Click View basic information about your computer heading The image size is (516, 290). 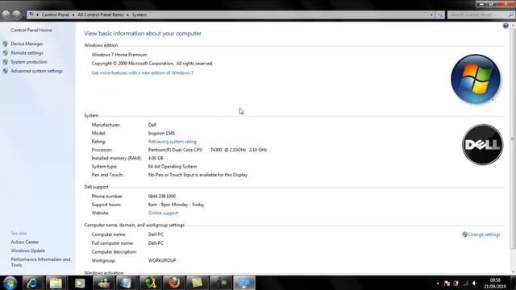point(143,34)
